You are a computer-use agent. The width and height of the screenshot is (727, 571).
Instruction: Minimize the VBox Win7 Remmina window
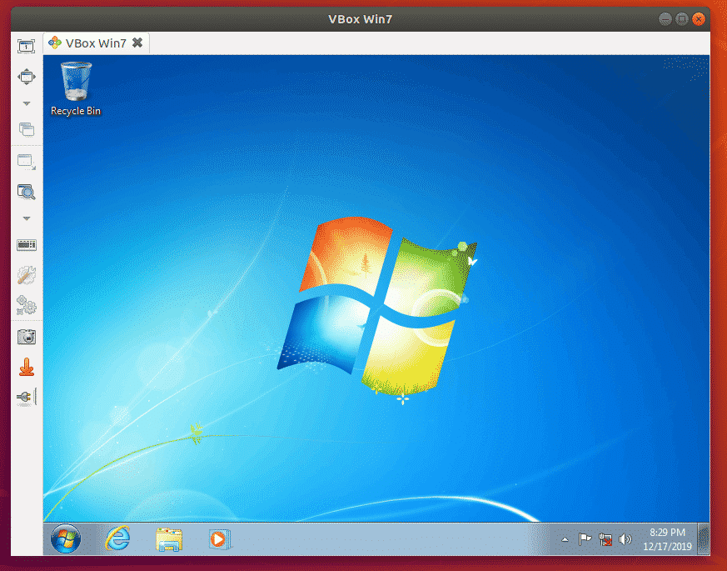(x=665, y=19)
